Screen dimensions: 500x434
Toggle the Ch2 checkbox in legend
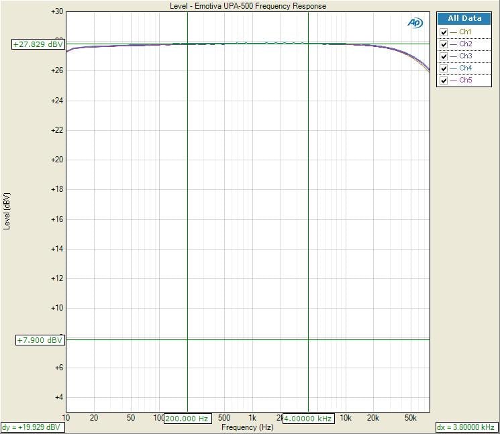[443, 44]
